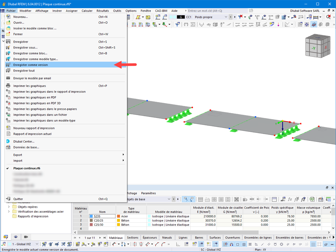This screenshot has width=336, height=252.
Task: Click the delete-filter icon with red X in toolbar
Action: [x=240, y=17]
